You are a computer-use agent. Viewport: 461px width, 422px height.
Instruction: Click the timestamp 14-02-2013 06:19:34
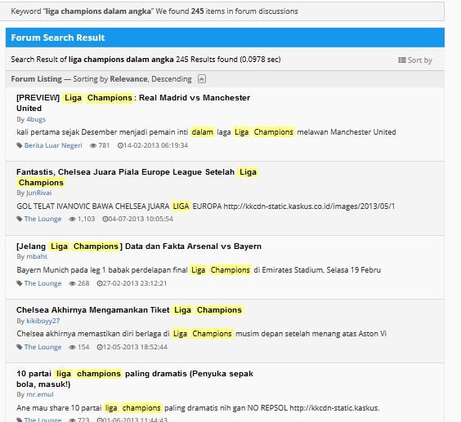[155, 145]
